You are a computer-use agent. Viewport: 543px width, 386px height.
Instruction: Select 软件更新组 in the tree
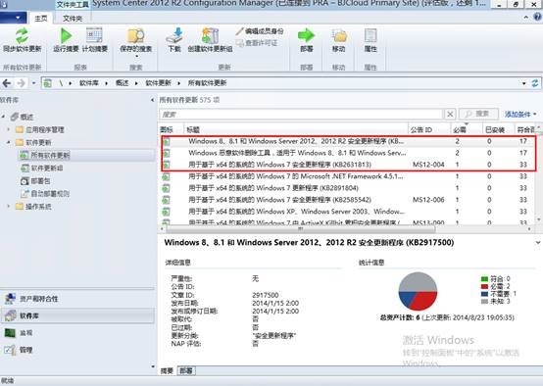coord(47,168)
